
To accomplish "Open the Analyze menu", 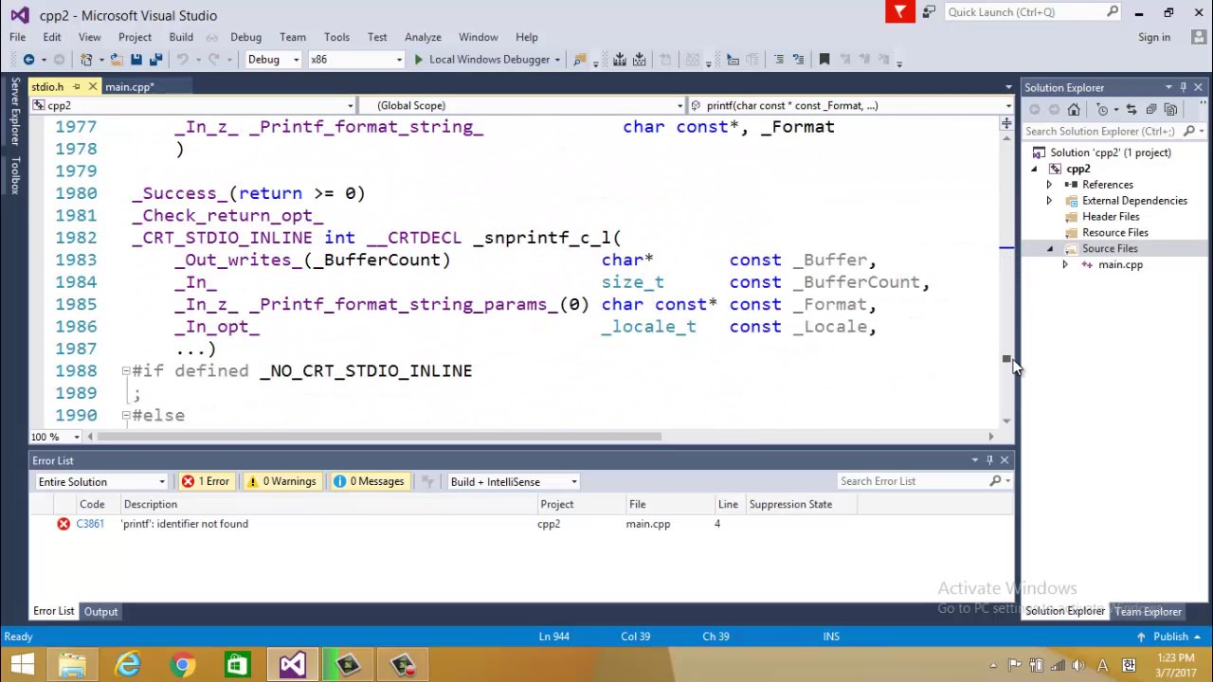I will [x=423, y=37].
